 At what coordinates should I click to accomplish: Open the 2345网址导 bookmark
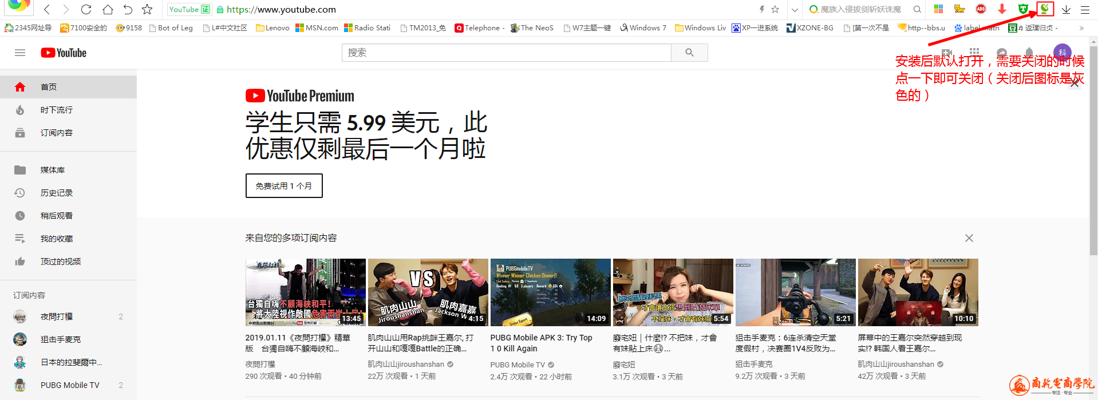28,27
